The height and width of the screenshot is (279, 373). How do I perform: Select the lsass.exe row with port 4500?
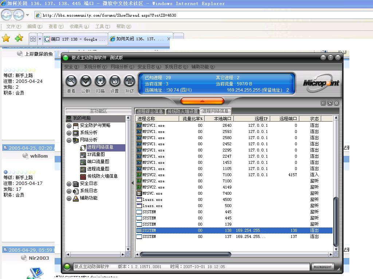(x=234, y=199)
